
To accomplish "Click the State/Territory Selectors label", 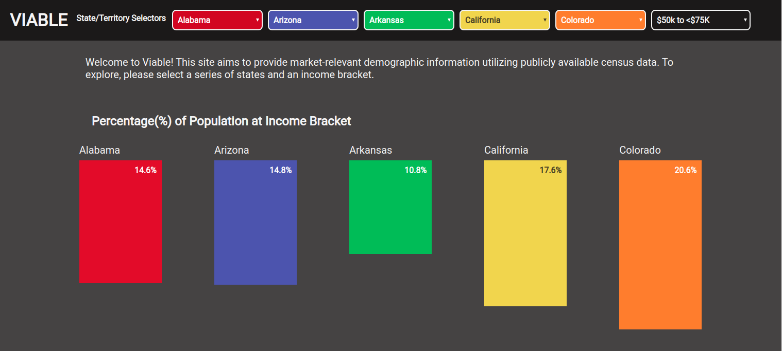I will pos(121,18).
